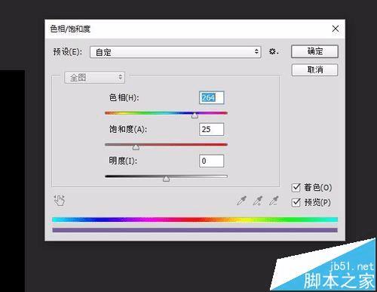Viewport: 377px width, 292px height.
Task: Click the saturation value field showing 25
Action: click(x=211, y=129)
